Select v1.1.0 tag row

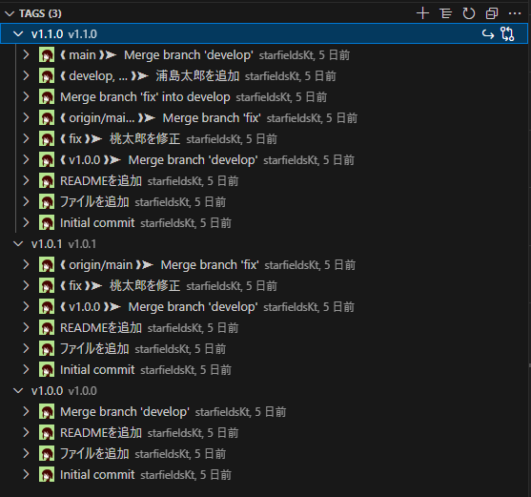click(x=264, y=34)
